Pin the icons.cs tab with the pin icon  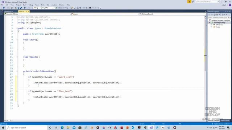point(26,11)
